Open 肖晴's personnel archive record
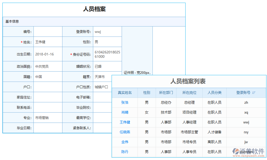This screenshot has height=160, width=267. coord(125,112)
